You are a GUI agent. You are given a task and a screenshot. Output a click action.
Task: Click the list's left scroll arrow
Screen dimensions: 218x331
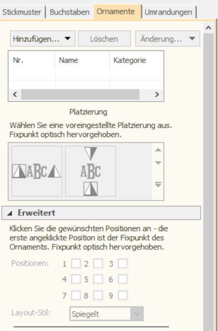(15, 94)
